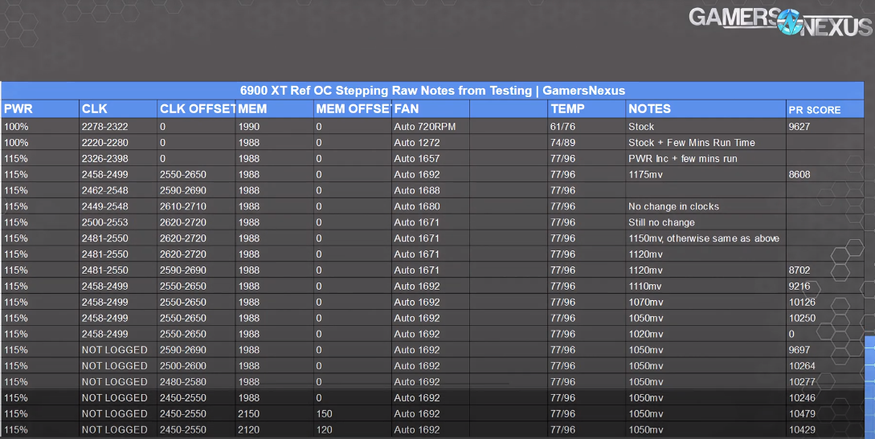Select the note 'Still no change'
This screenshot has height=439, width=875.
click(x=661, y=222)
